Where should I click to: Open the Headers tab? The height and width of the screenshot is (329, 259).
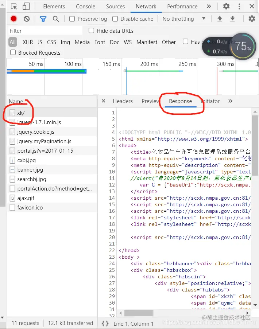123,101
